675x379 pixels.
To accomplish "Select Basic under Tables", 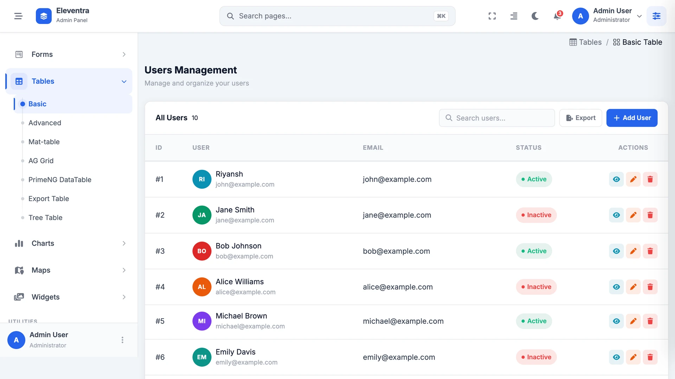I will pyautogui.click(x=73, y=104).
